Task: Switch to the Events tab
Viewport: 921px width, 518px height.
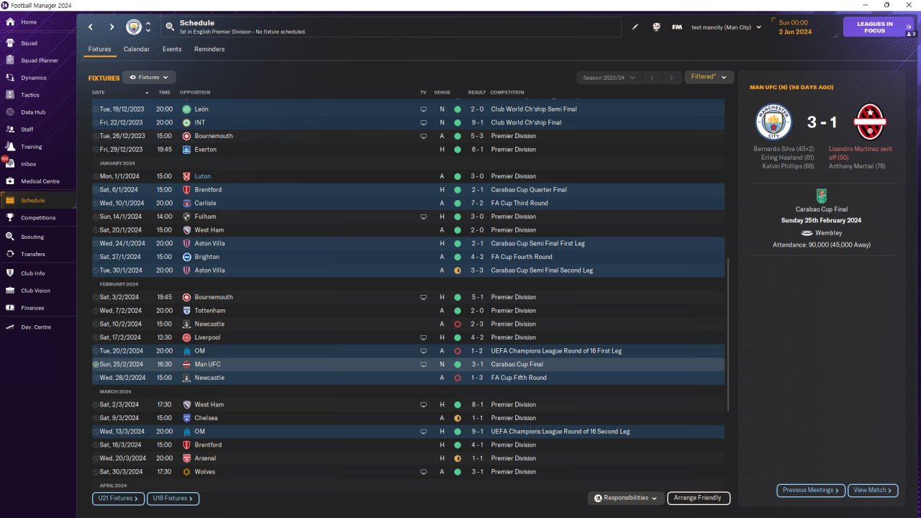Action: point(172,50)
